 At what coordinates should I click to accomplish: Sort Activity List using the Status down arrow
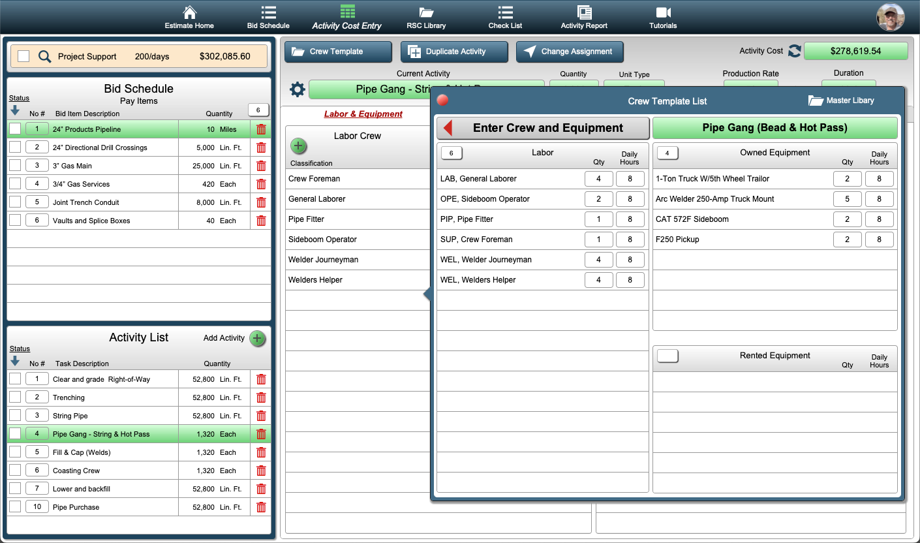point(15,361)
